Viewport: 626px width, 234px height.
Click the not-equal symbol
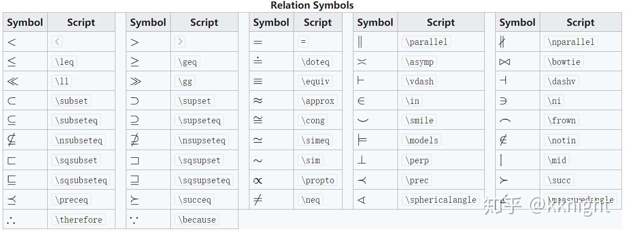258,200
